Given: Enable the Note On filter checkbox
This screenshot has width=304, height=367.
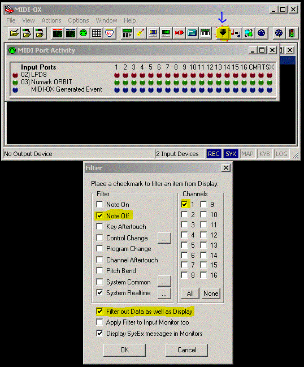Looking at the screenshot, I should (x=99, y=204).
